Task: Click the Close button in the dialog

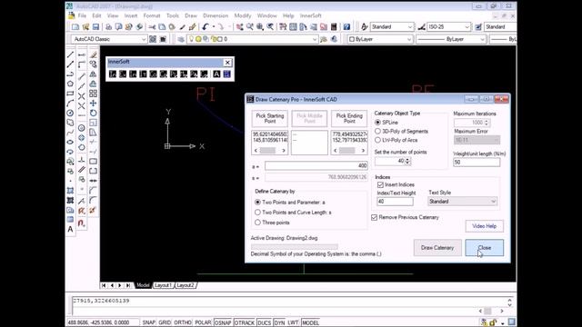Action: pos(485,248)
